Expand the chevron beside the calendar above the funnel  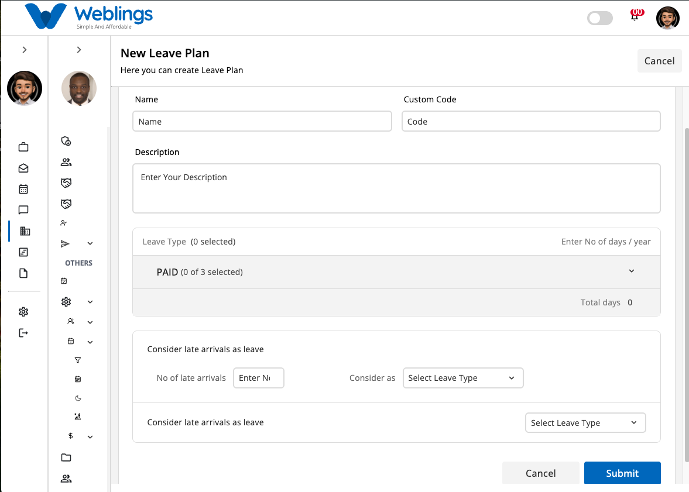(90, 342)
